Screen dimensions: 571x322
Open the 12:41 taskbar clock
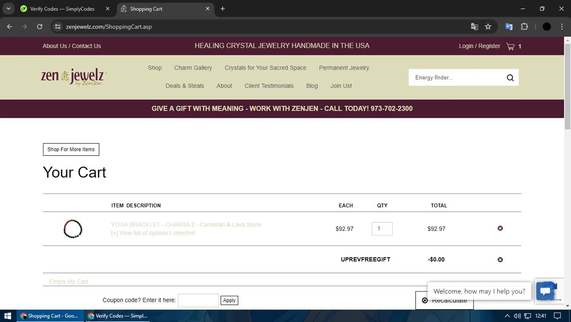point(541,316)
